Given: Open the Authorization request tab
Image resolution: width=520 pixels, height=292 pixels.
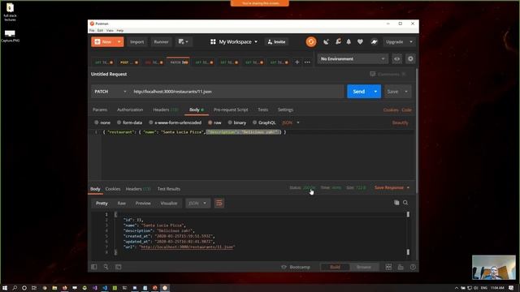Looking at the screenshot, I should click(x=130, y=109).
